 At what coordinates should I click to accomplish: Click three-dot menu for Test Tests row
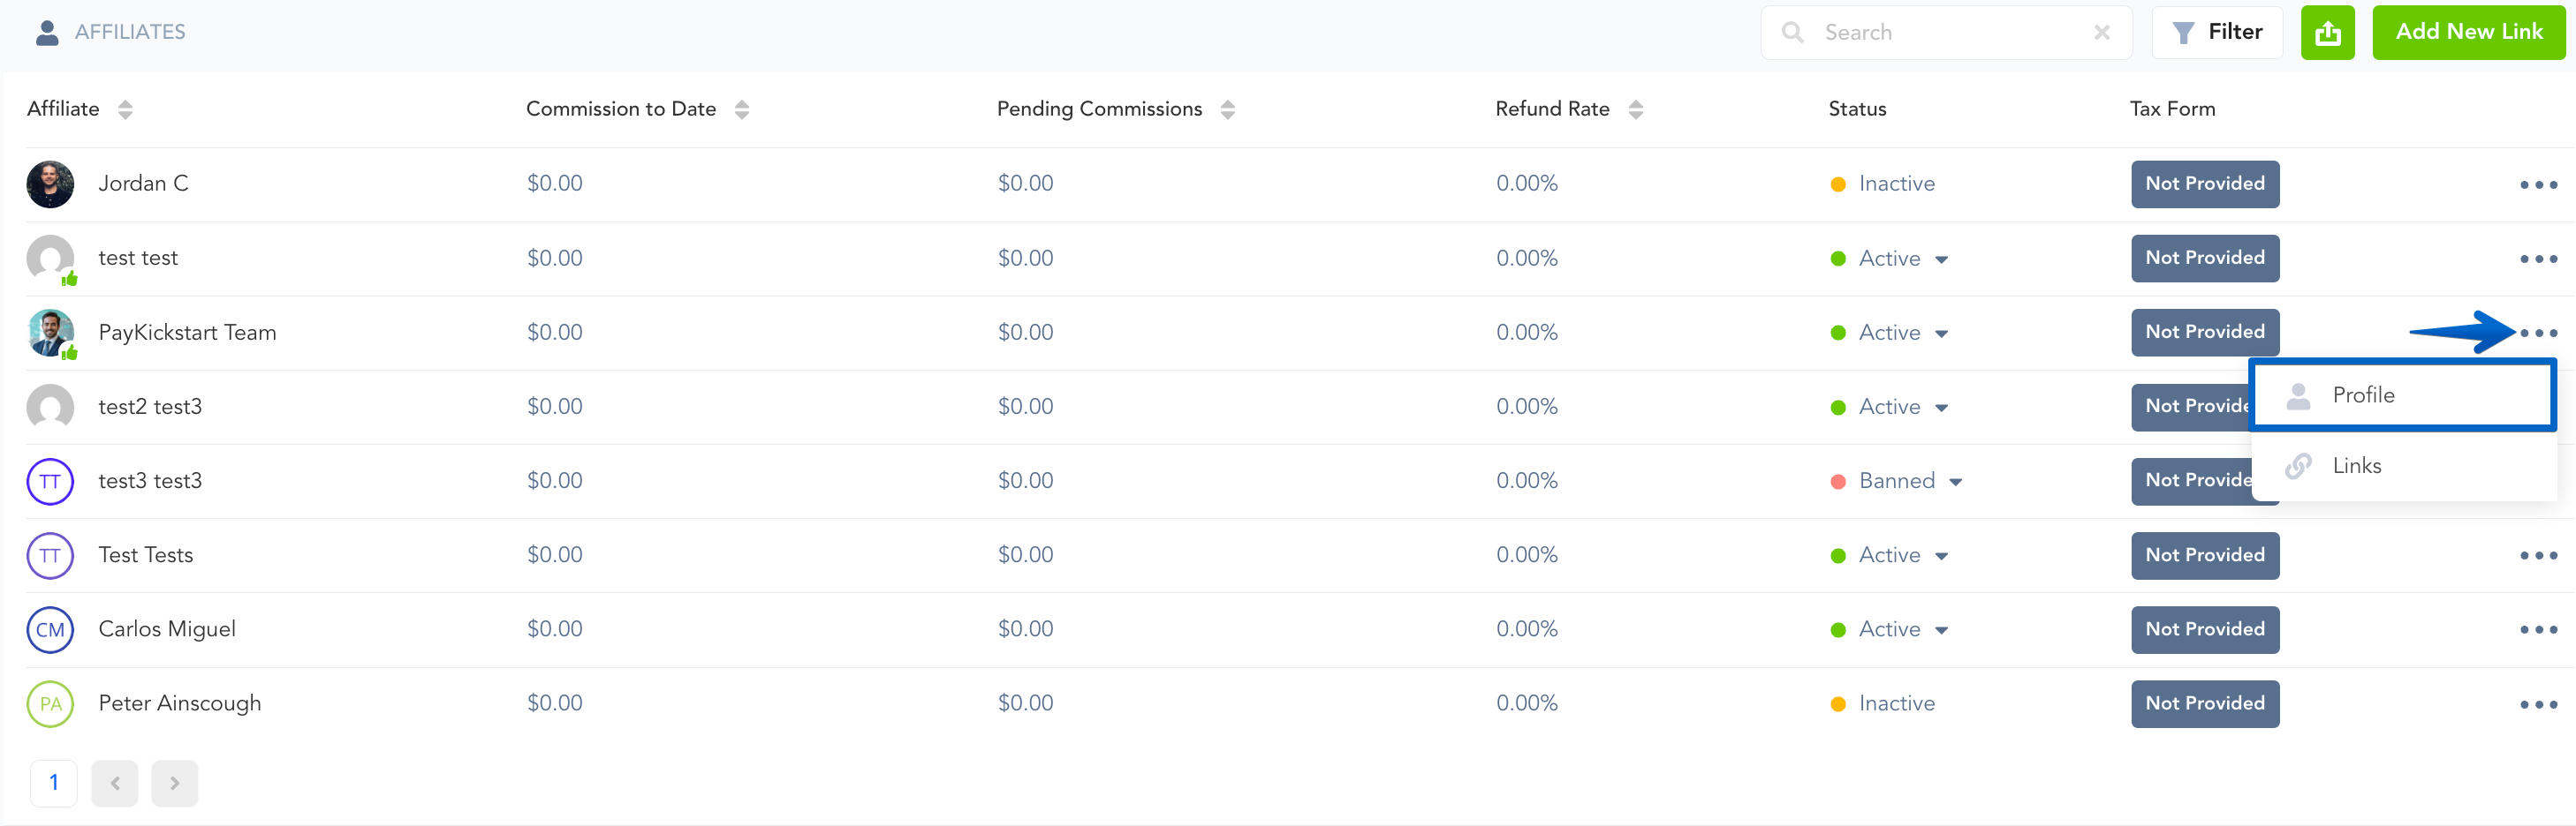[2537, 555]
